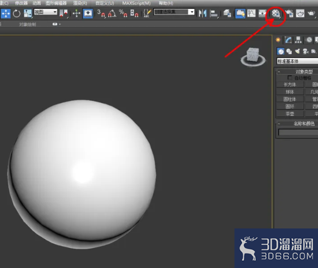Switch to the 对象绘制 ribbon tab
Viewport: 318px width, 268px height.
(28, 25)
